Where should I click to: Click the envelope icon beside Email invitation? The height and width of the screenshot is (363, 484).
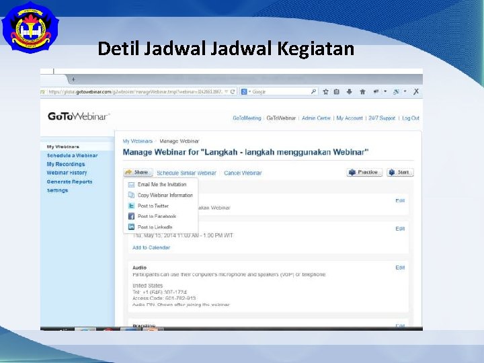[x=131, y=185]
